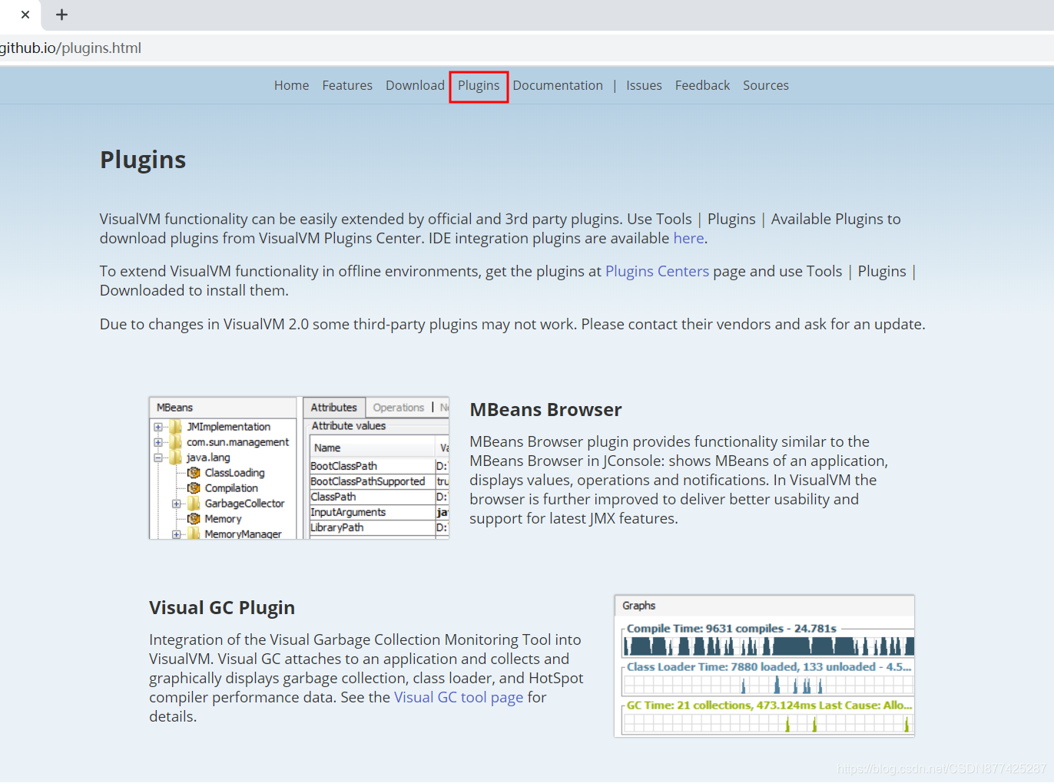This screenshot has height=783, width=1054.
Task: Open the Download page
Action: [415, 85]
